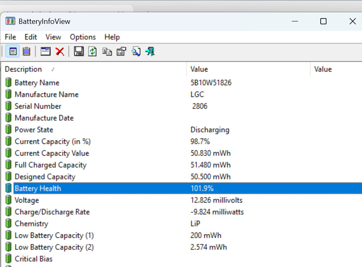
Task: Click the Battery Health battery icon
Action: click(9, 189)
